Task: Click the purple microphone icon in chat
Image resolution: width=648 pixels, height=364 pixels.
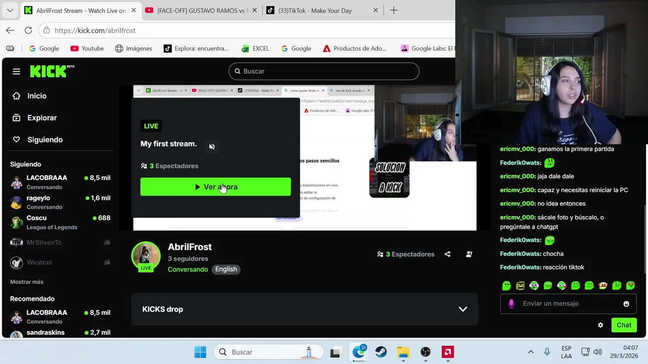Action: point(511,303)
